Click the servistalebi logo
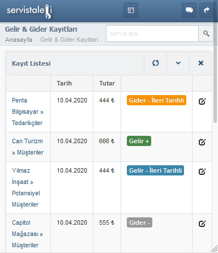The image size is (218, 253). coord(29,11)
